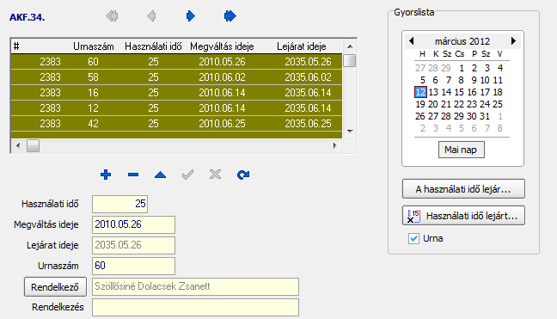The width and height of the screenshot is (557, 319).
Task: Click cell 2035.06.25 in Lejárat ideje column
Action: (308, 124)
